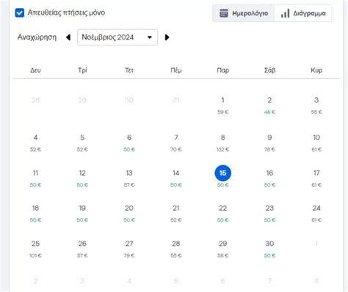Pick November 27 priced 79 €
The height and width of the screenshot is (292, 348).
(129, 249)
